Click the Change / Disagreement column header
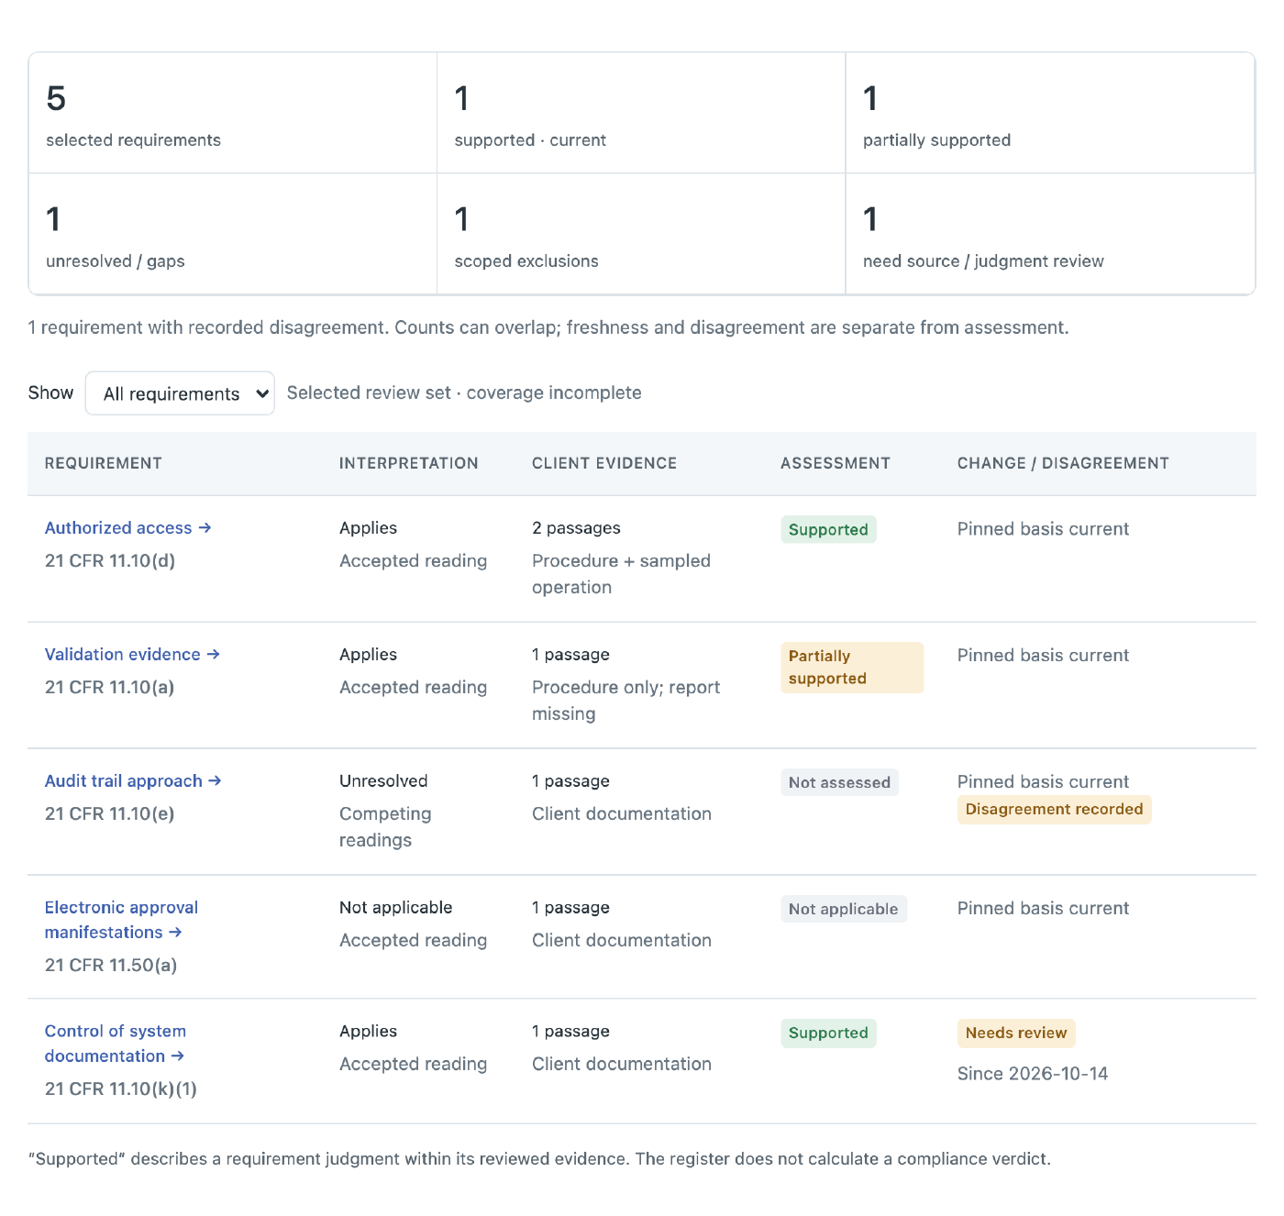 (1063, 464)
